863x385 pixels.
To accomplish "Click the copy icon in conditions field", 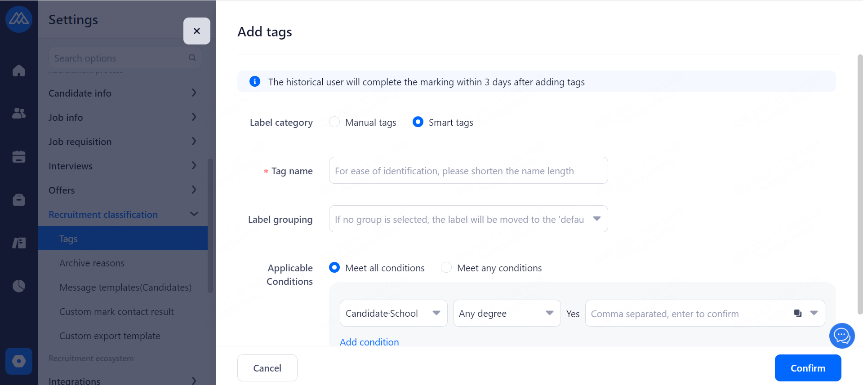I will pyautogui.click(x=798, y=313).
